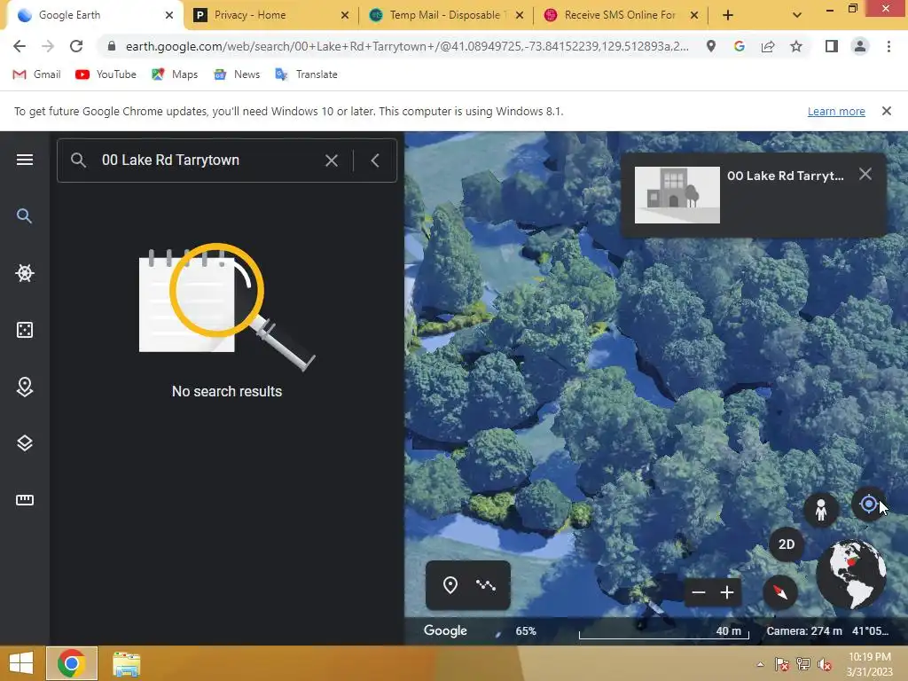Image resolution: width=908 pixels, height=681 pixels.
Task: Activate Street View pegman
Action: pos(820,510)
